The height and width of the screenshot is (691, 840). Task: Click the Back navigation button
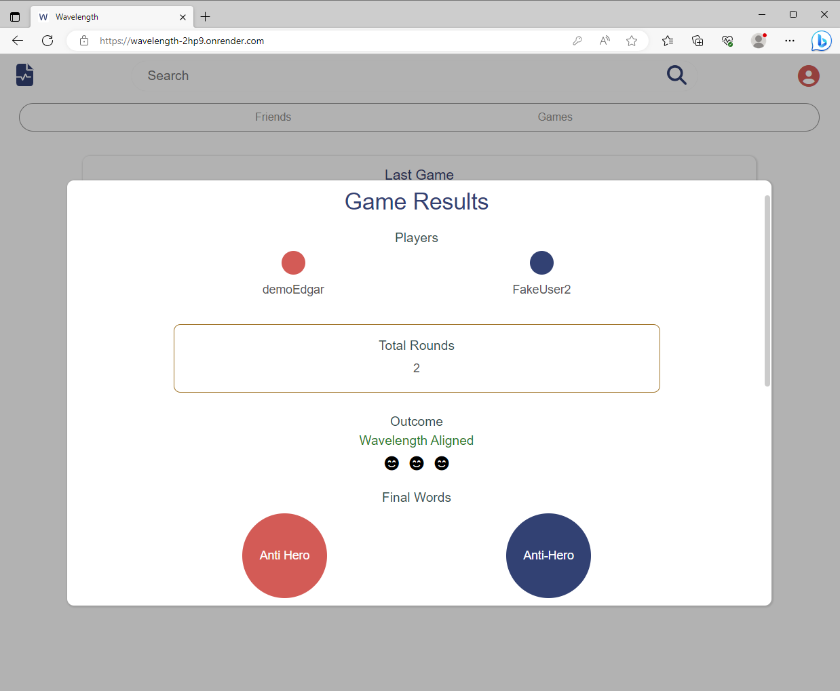pyautogui.click(x=17, y=41)
